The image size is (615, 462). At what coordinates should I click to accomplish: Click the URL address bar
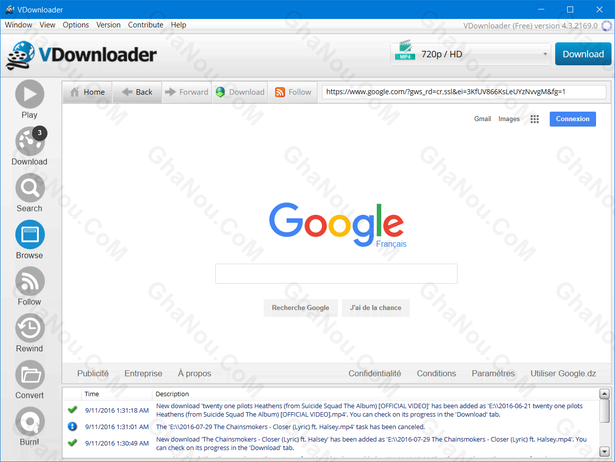coord(464,92)
